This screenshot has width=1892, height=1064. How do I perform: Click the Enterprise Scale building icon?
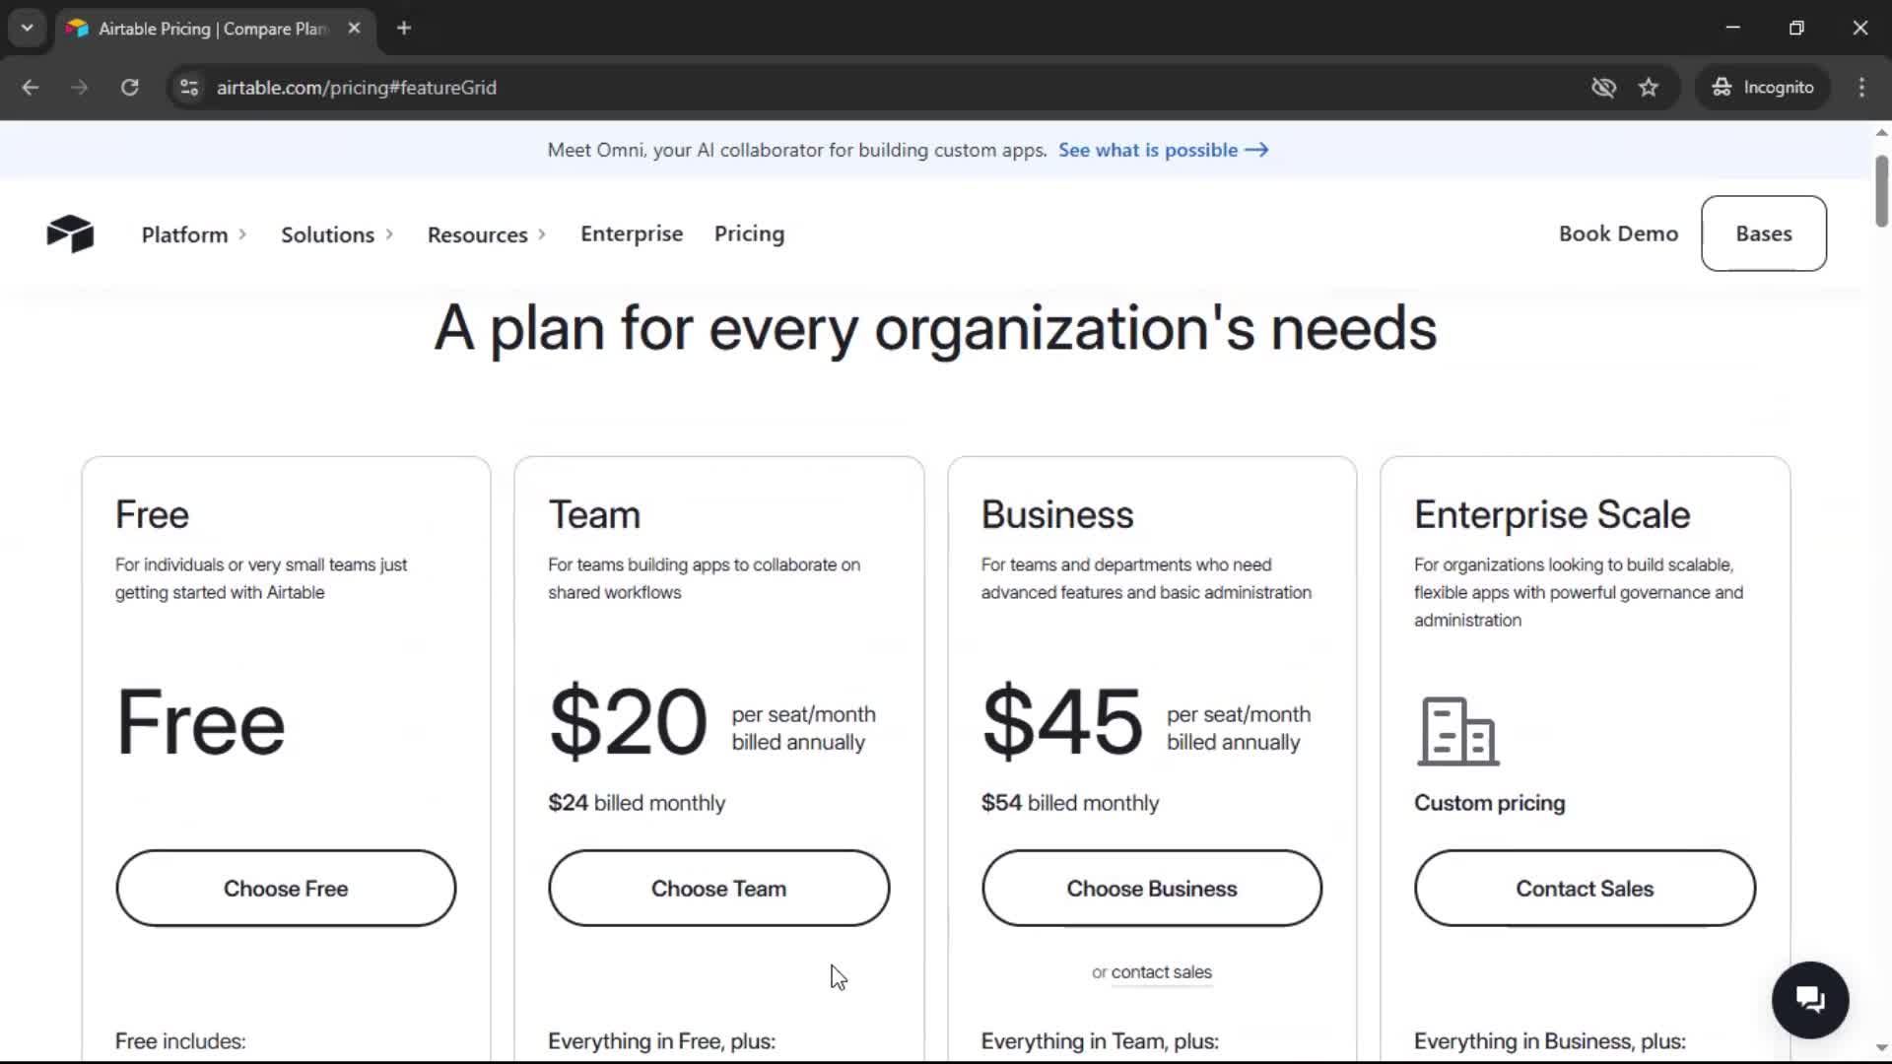(1458, 731)
